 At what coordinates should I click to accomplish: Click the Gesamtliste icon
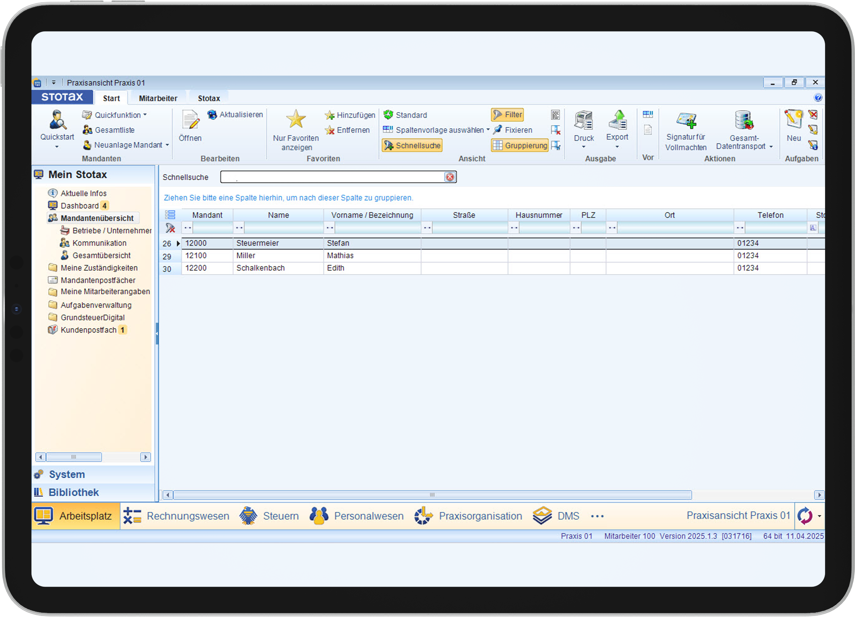click(x=87, y=130)
